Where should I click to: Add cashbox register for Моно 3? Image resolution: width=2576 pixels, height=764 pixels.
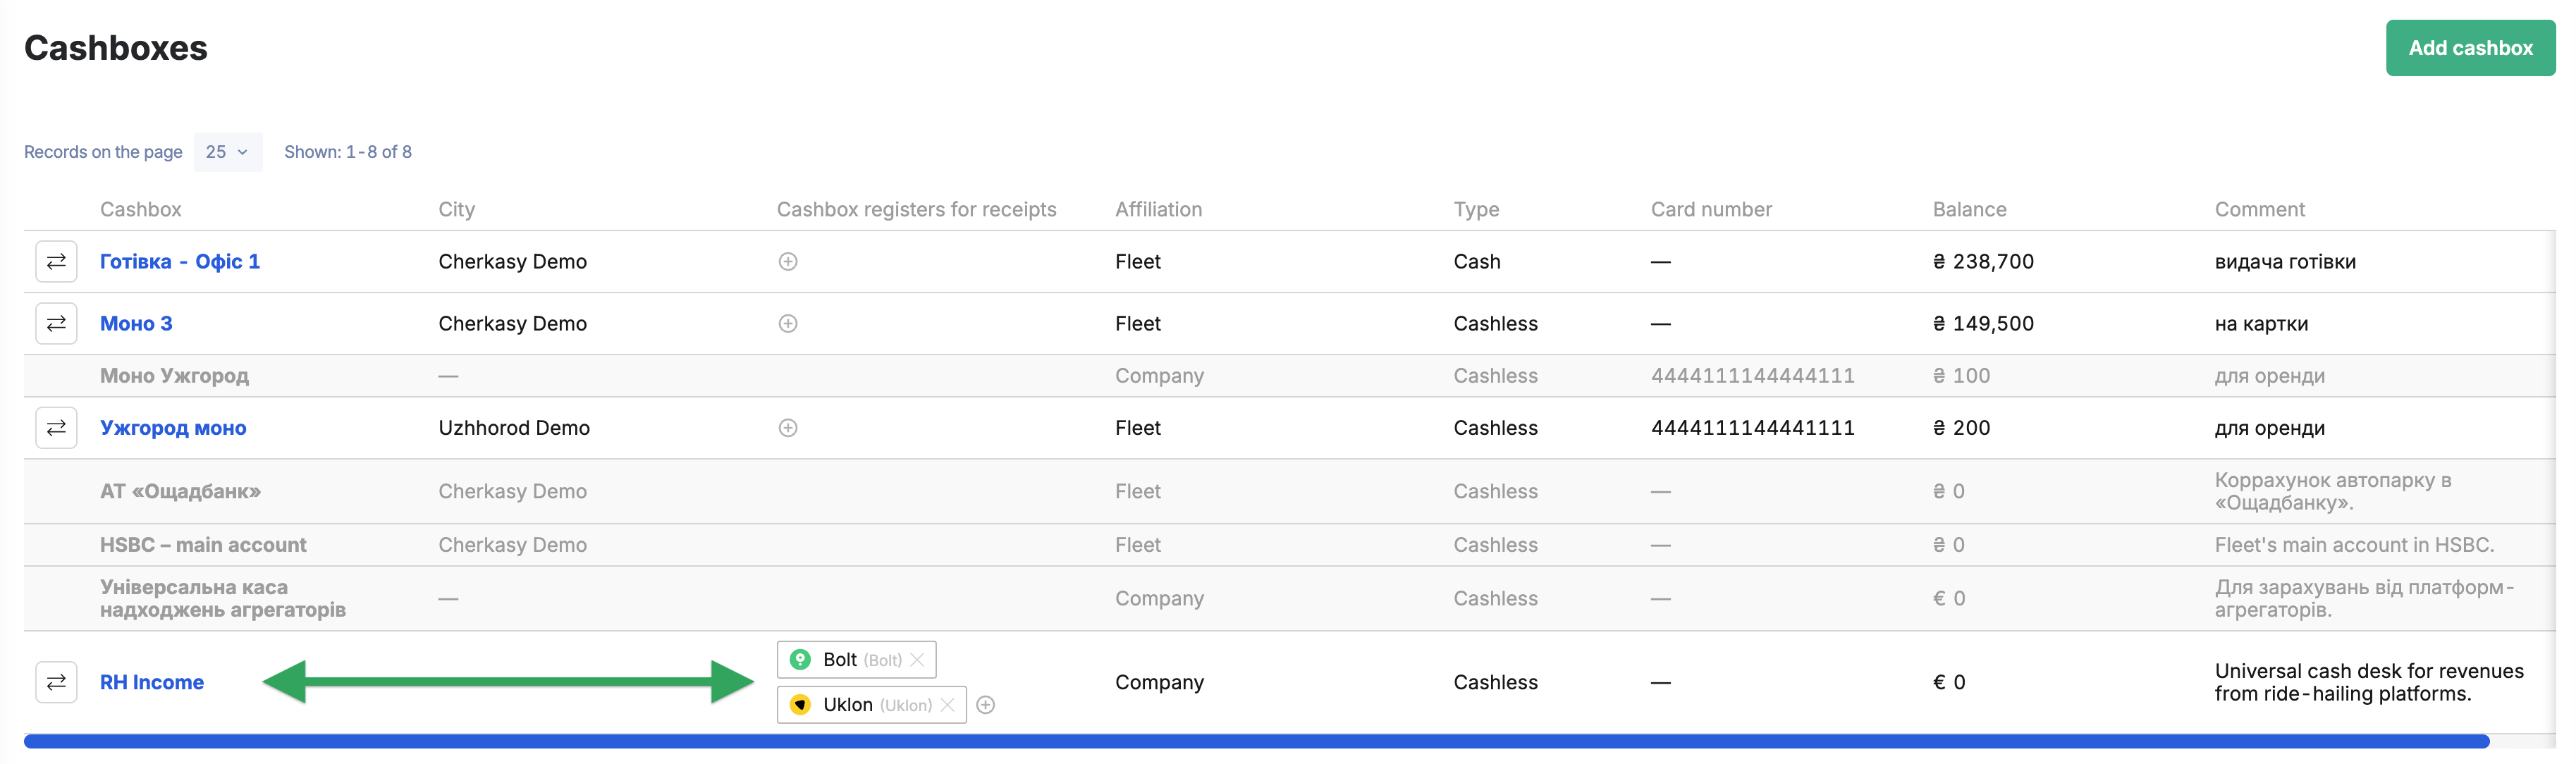pyautogui.click(x=788, y=324)
